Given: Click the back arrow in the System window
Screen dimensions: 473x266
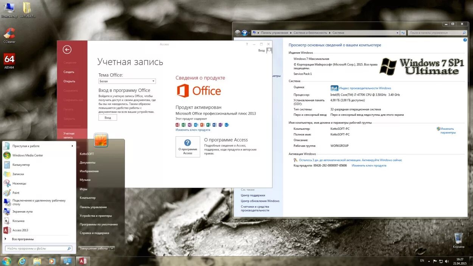Looking at the screenshot, I should (x=238, y=33).
